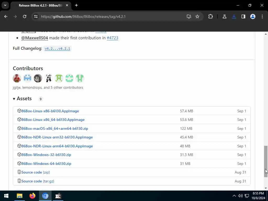Open network settings tray icon

[247, 196]
